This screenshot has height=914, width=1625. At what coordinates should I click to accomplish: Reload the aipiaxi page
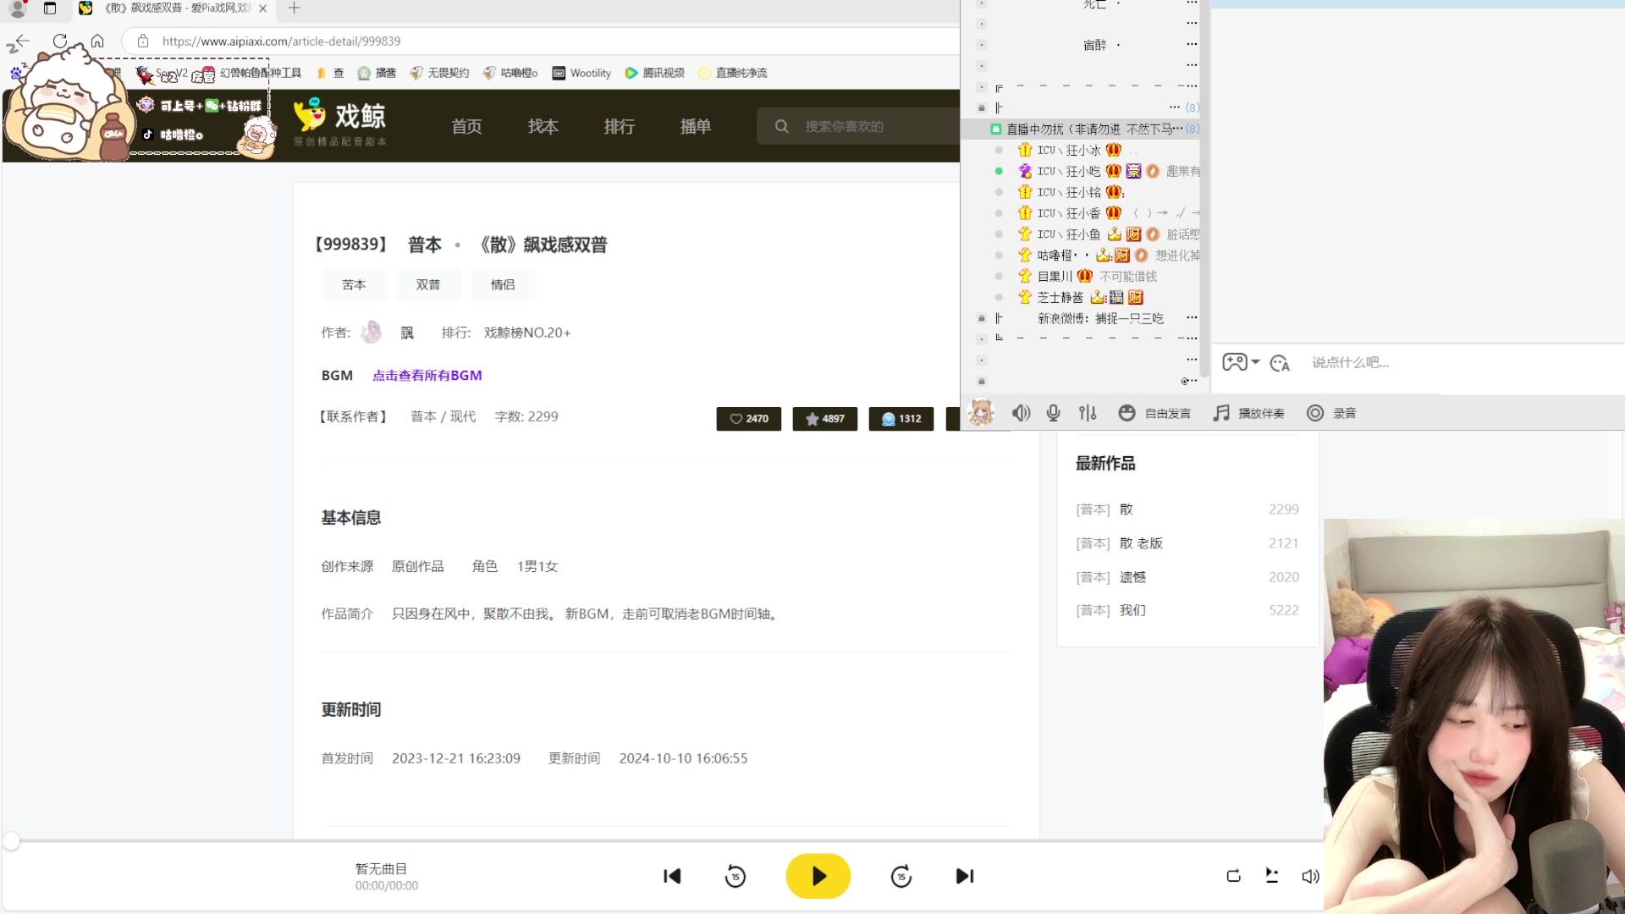pyautogui.click(x=59, y=41)
